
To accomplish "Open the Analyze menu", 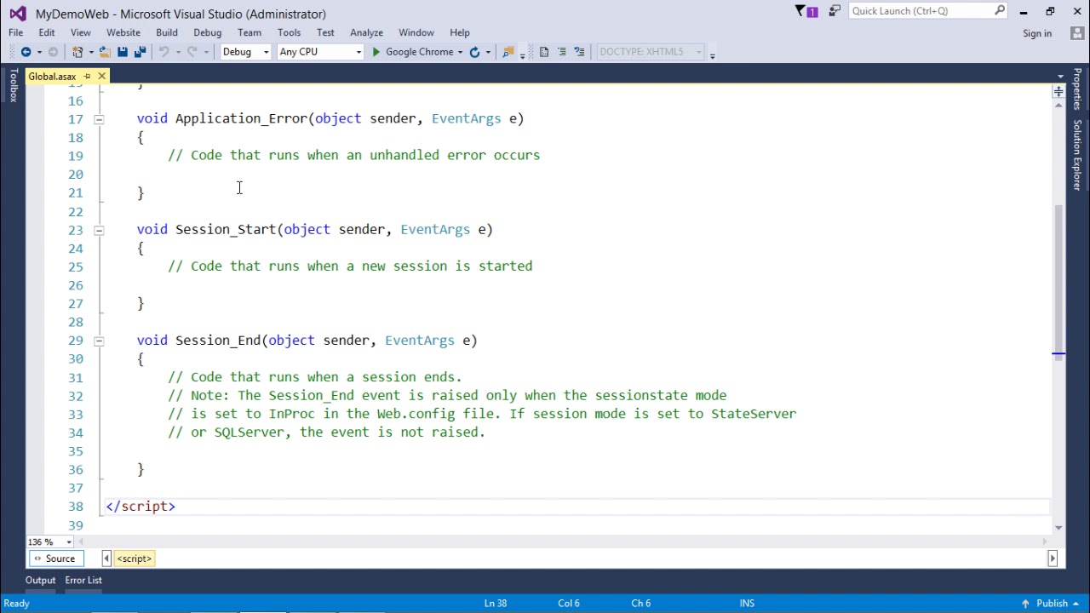I will point(366,32).
